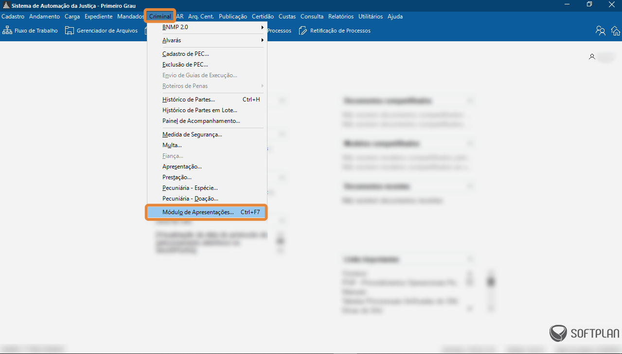622x354 pixels.
Task: Open the Carga menu
Action: tap(72, 17)
